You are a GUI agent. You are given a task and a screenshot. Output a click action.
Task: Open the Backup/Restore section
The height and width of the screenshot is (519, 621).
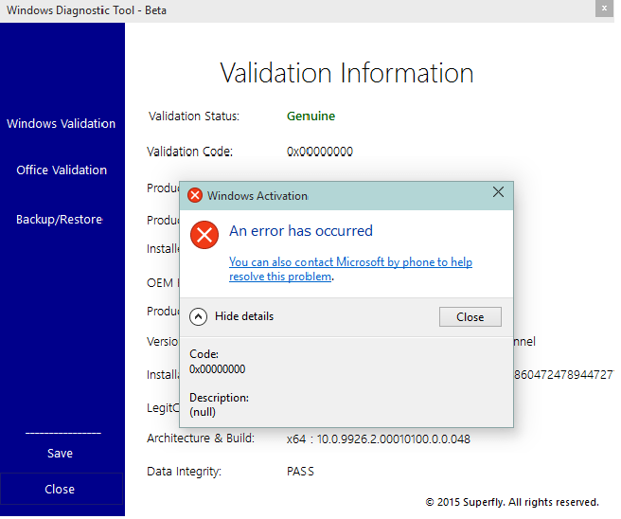pos(60,219)
